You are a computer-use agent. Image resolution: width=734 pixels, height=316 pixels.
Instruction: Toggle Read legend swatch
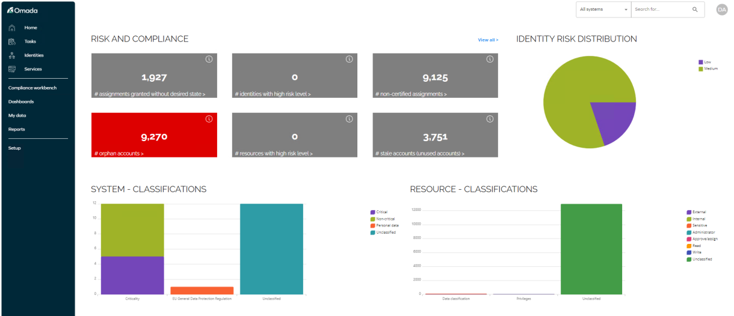689,246
